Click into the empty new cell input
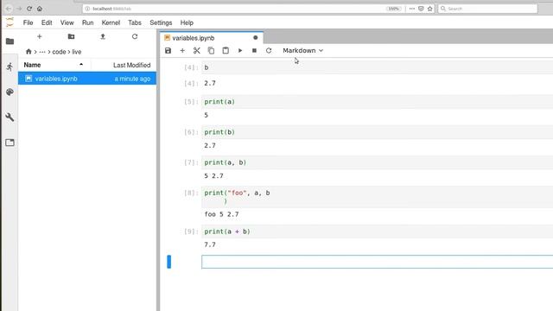Image resolution: width=553 pixels, height=311 pixels. point(377,262)
